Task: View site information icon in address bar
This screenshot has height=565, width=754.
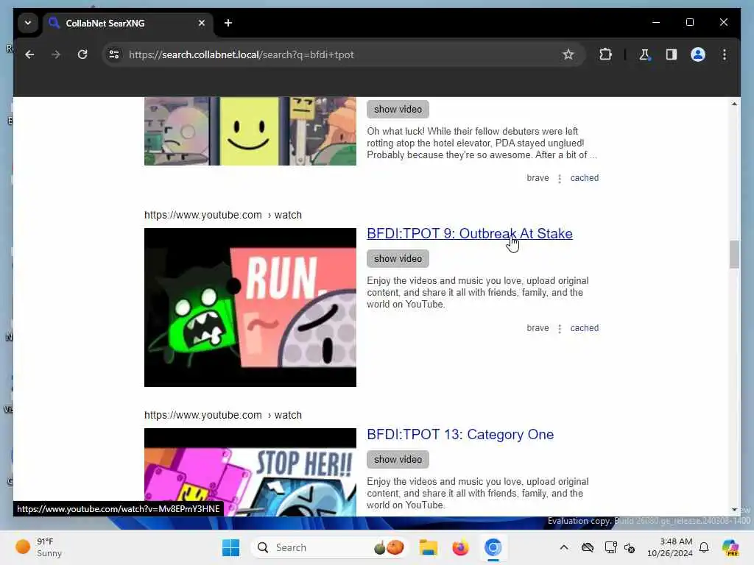Action: tap(114, 54)
